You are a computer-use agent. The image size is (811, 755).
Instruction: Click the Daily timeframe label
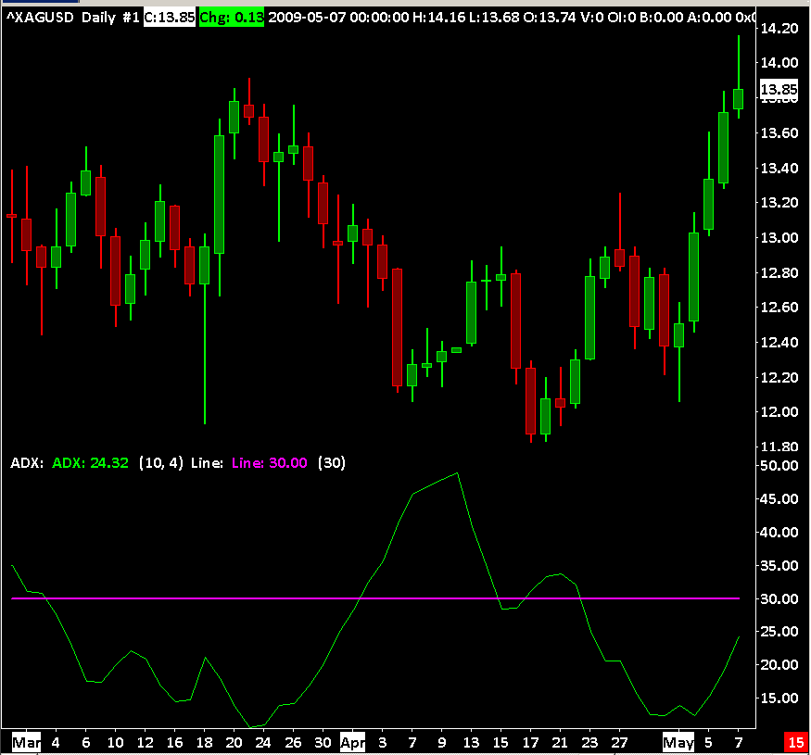[x=98, y=17]
